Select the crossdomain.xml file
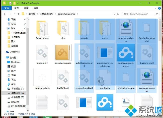The height and width of the screenshot is (118, 163). point(147,81)
